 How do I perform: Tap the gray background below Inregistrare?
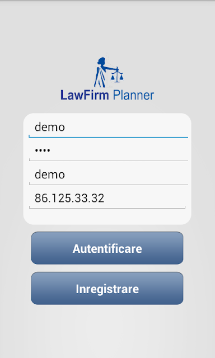coord(107,331)
